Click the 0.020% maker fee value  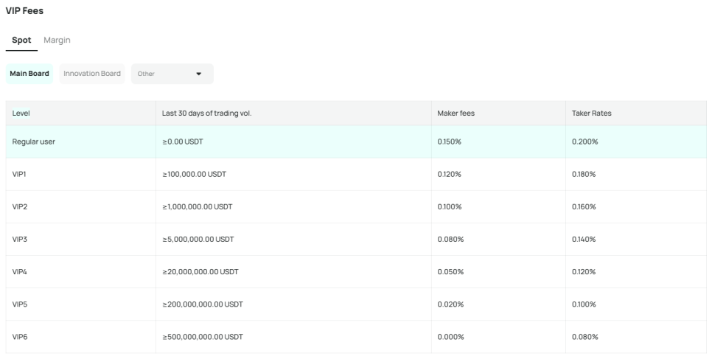(x=450, y=304)
